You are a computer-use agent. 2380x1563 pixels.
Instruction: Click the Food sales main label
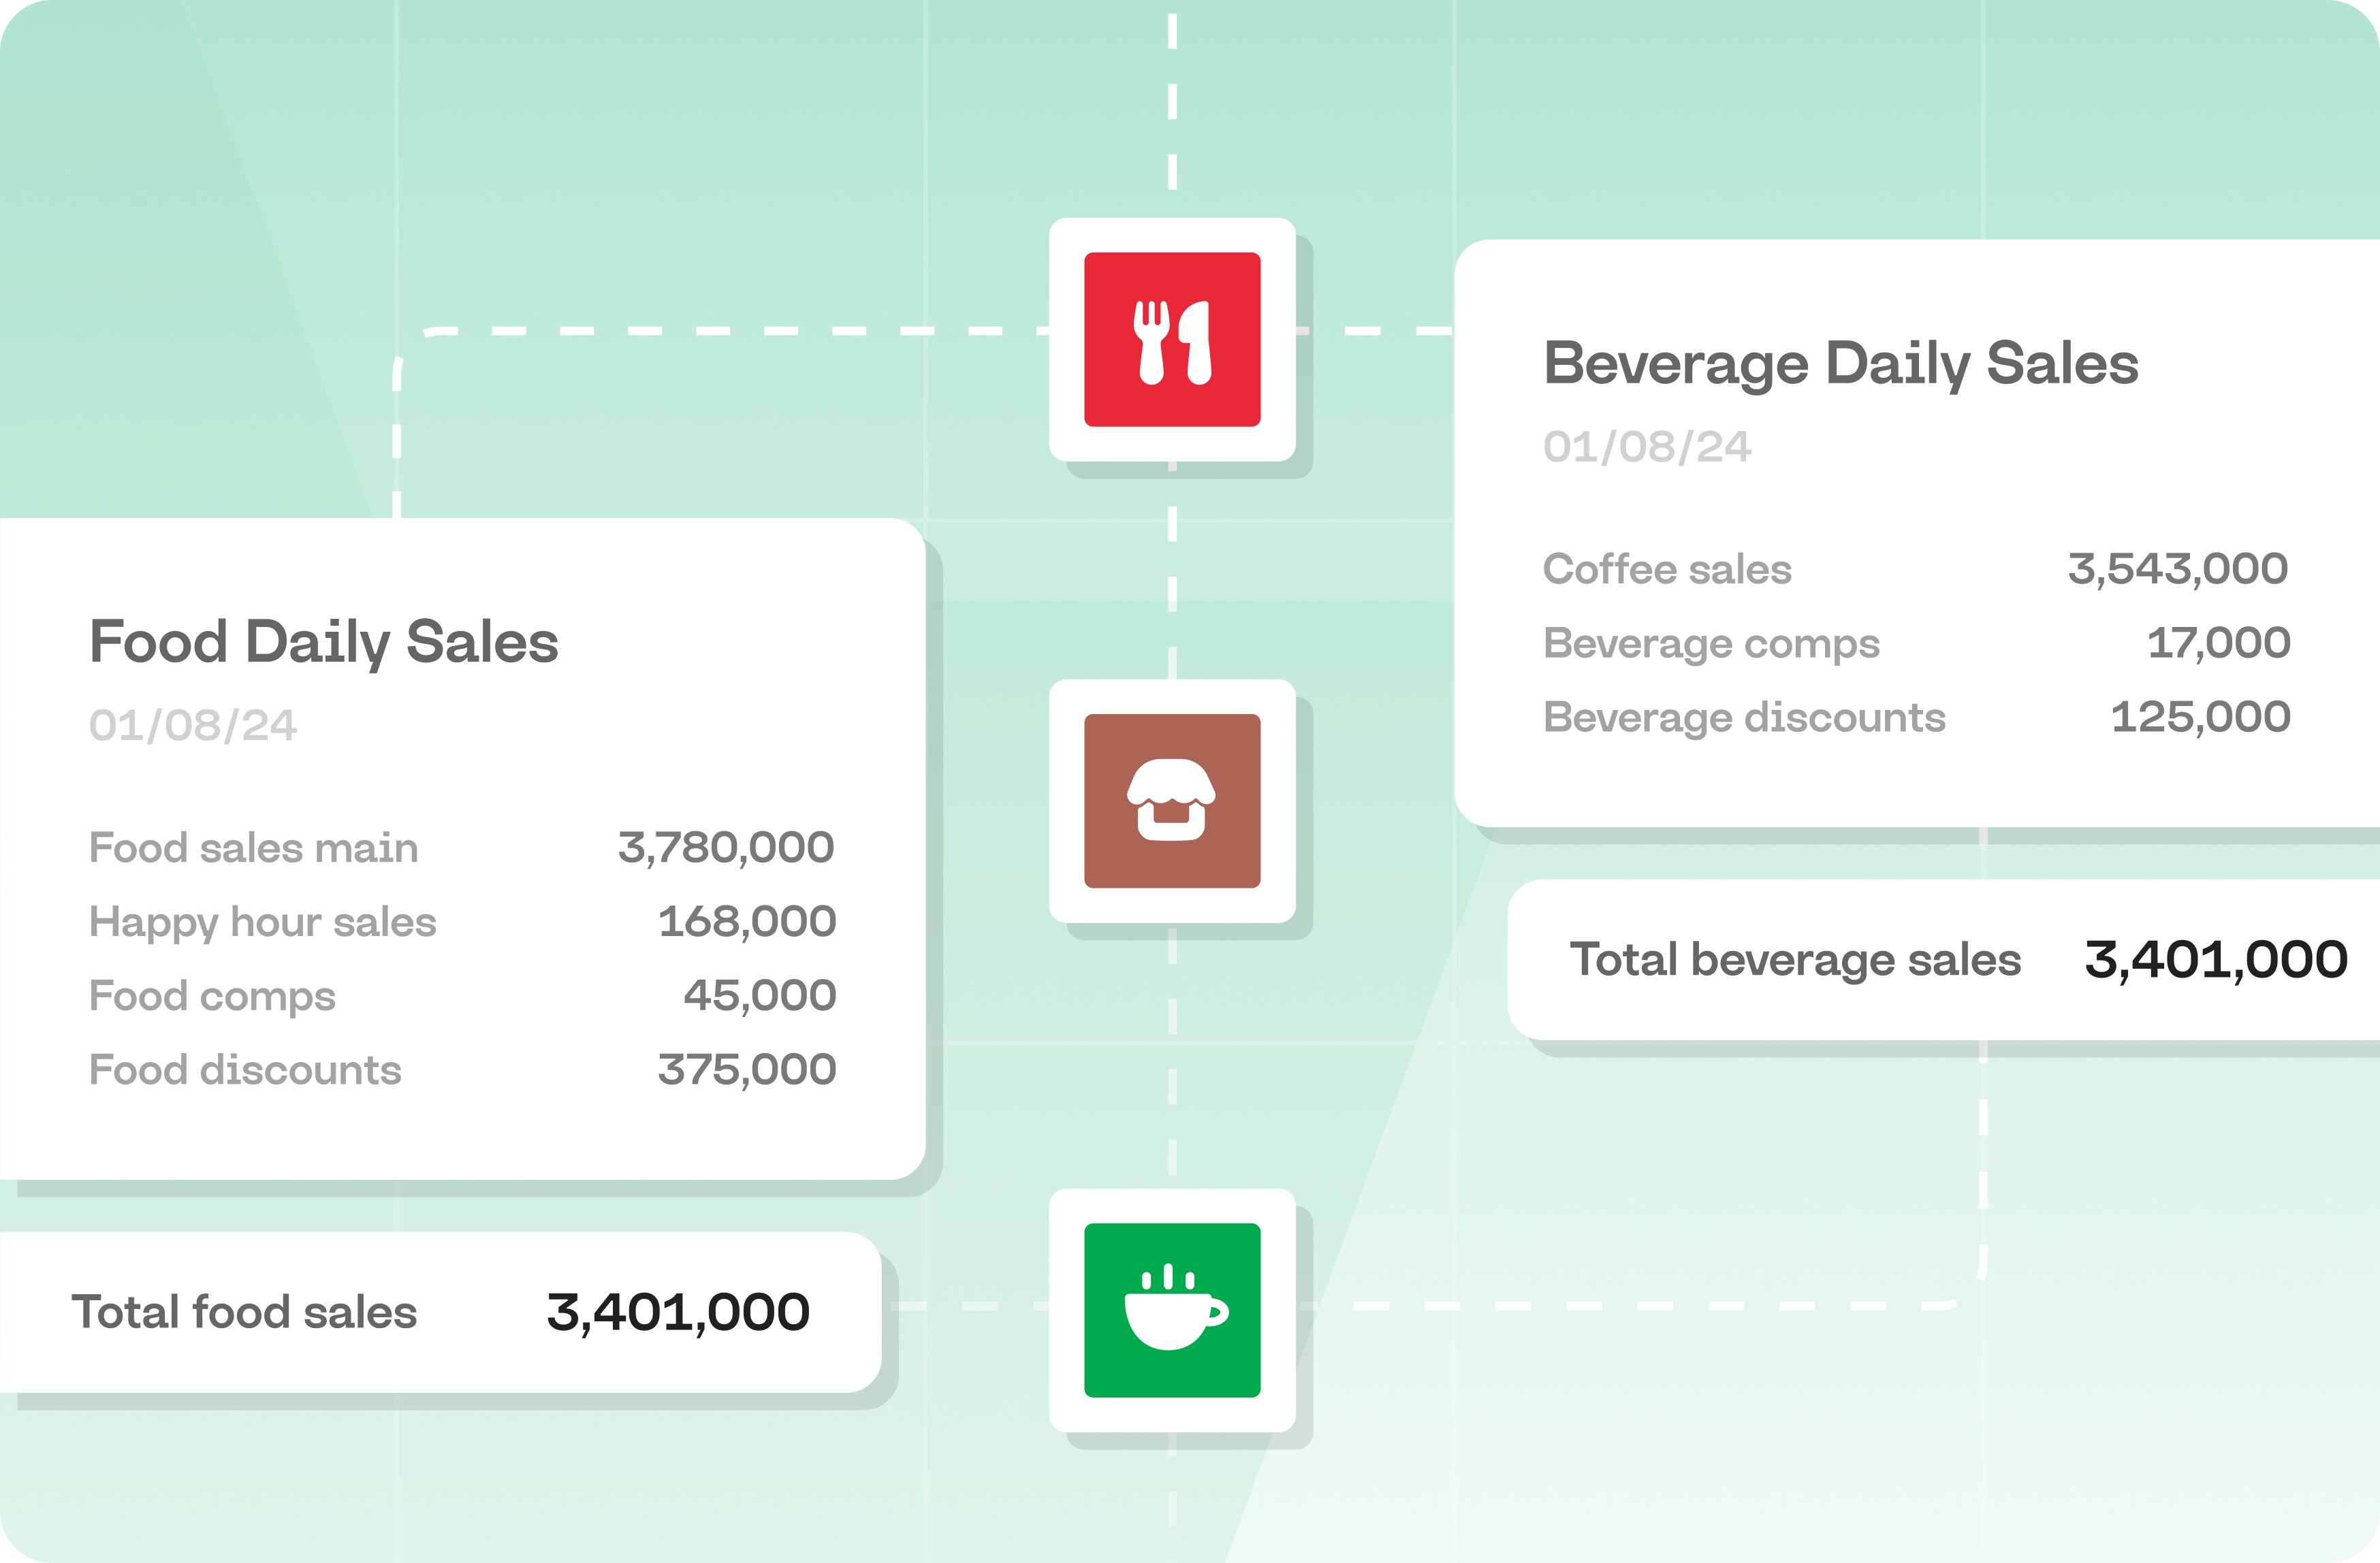[253, 848]
